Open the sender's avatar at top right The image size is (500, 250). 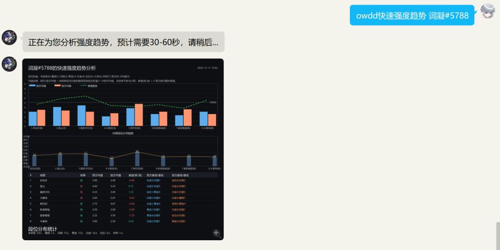pos(488,12)
